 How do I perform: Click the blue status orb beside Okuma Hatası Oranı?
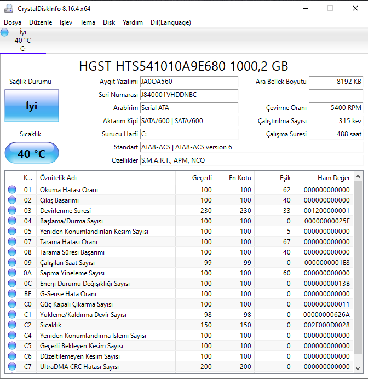point(12,190)
